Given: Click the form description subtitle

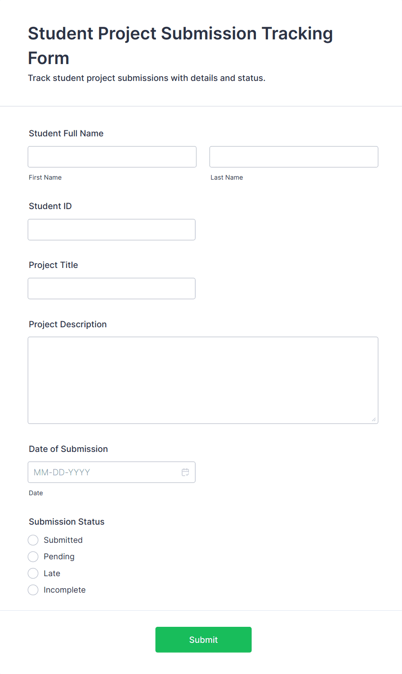Looking at the screenshot, I should point(147,78).
